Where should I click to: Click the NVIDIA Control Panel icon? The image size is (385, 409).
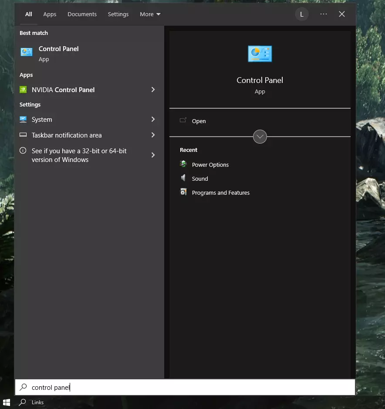(x=23, y=89)
